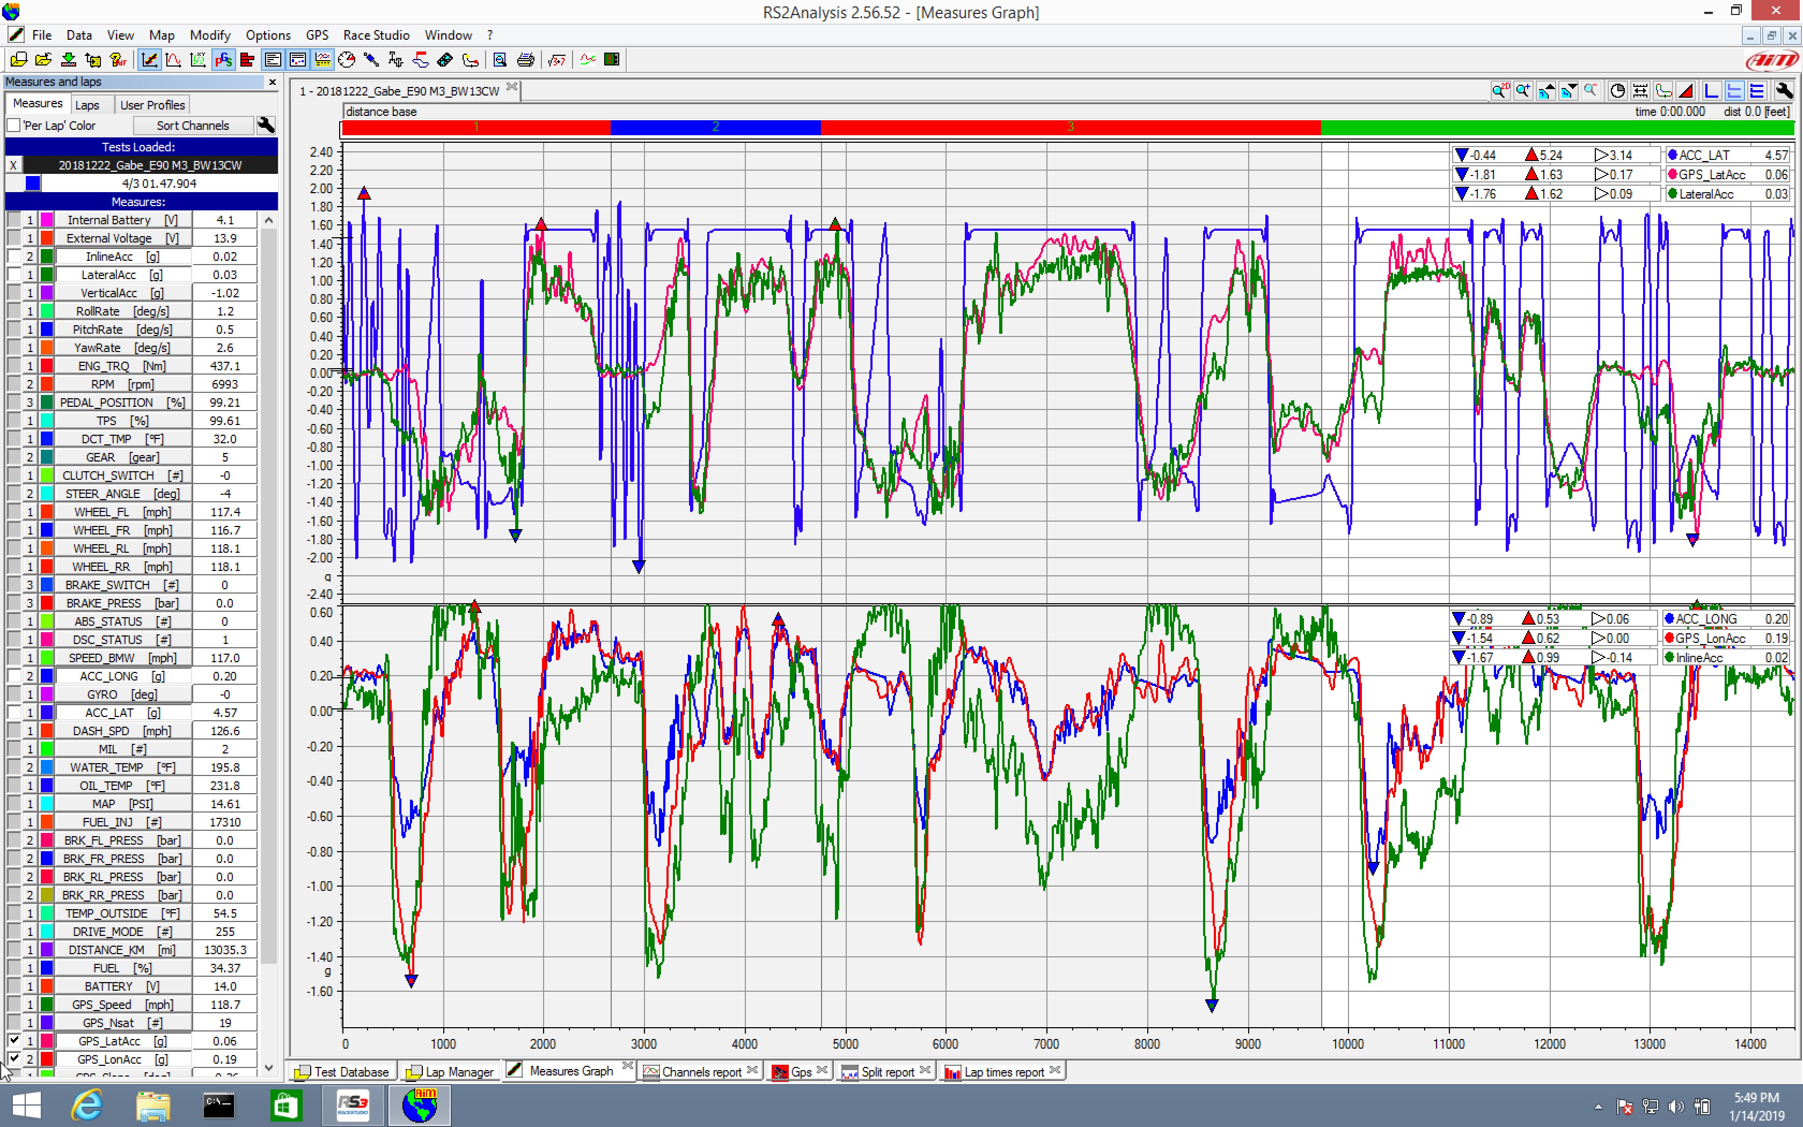Open the Lap times report tab
This screenshot has width=1803, height=1127.
click(x=1003, y=1071)
